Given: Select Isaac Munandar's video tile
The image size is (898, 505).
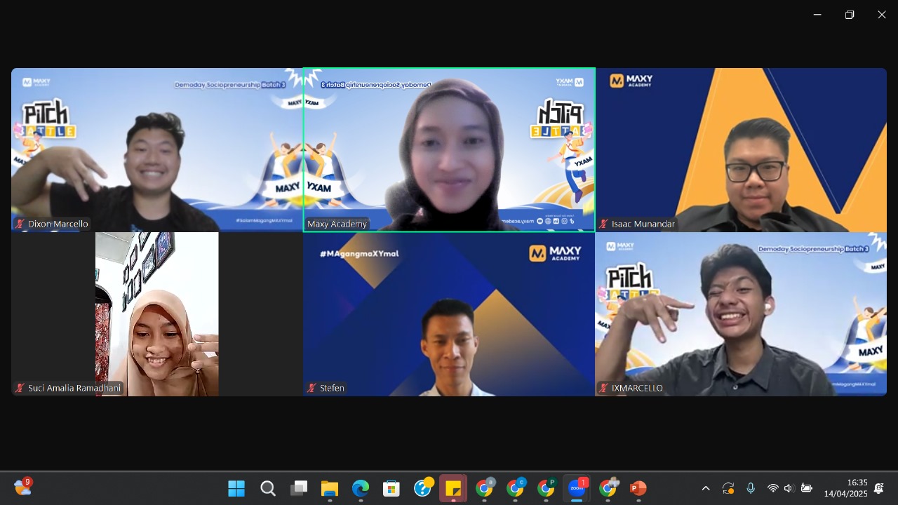Looking at the screenshot, I should click(x=741, y=150).
